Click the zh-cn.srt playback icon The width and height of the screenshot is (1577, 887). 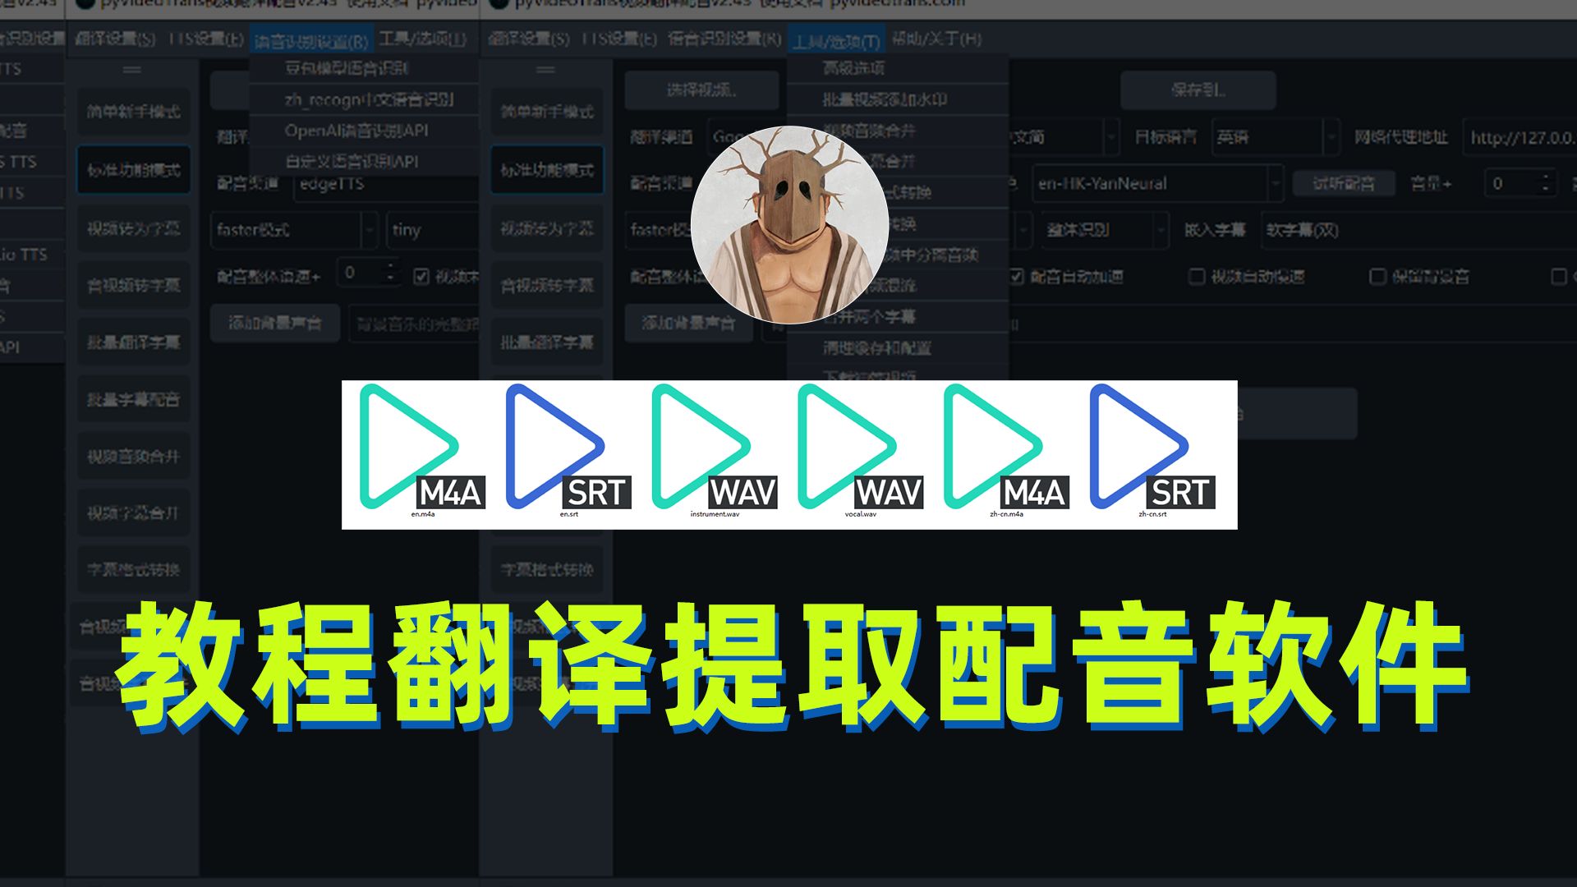tap(1145, 448)
